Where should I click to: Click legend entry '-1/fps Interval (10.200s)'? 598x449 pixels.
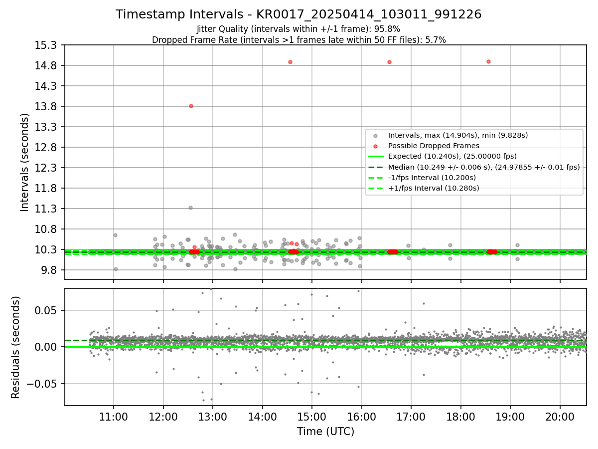click(432, 178)
